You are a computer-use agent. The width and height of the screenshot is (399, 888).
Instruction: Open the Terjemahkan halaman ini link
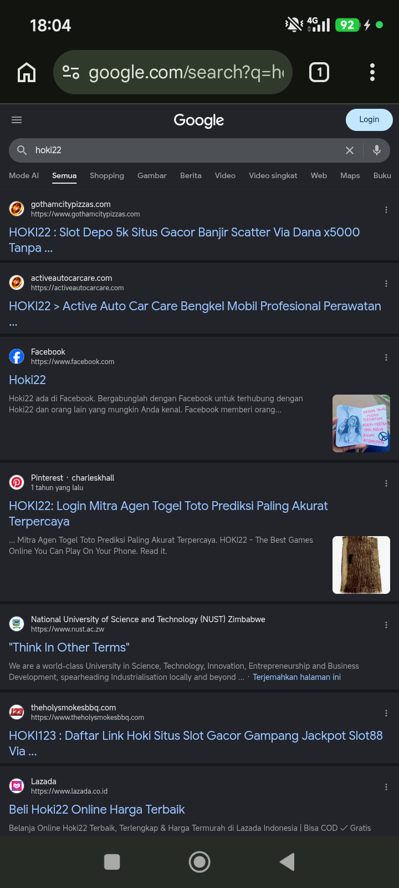pos(296,677)
